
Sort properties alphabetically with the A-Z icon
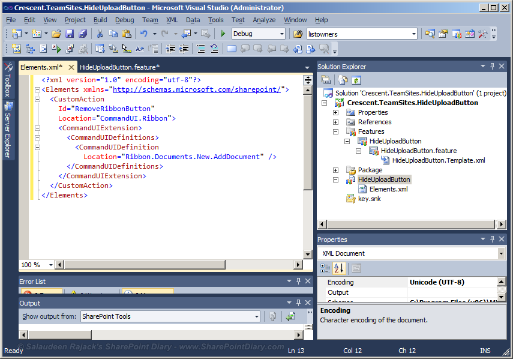(339, 268)
